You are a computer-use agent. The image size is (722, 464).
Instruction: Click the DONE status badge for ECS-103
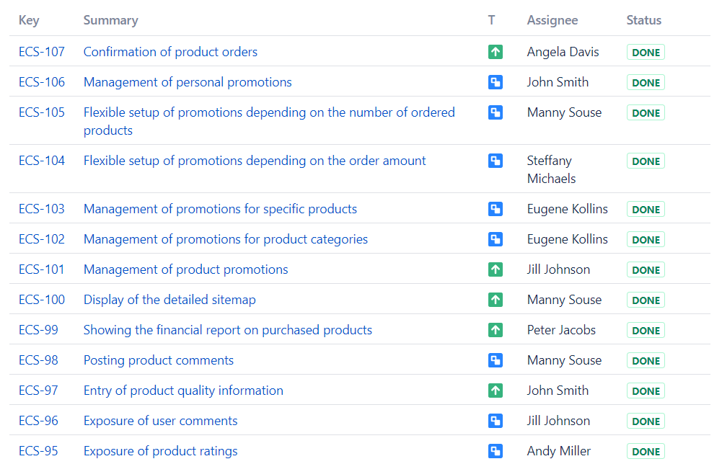click(x=646, y=210)
